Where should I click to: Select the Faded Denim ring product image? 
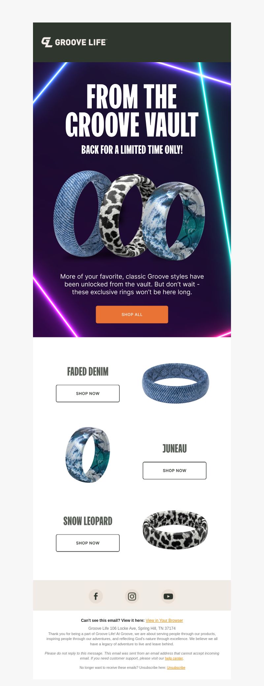176,383
